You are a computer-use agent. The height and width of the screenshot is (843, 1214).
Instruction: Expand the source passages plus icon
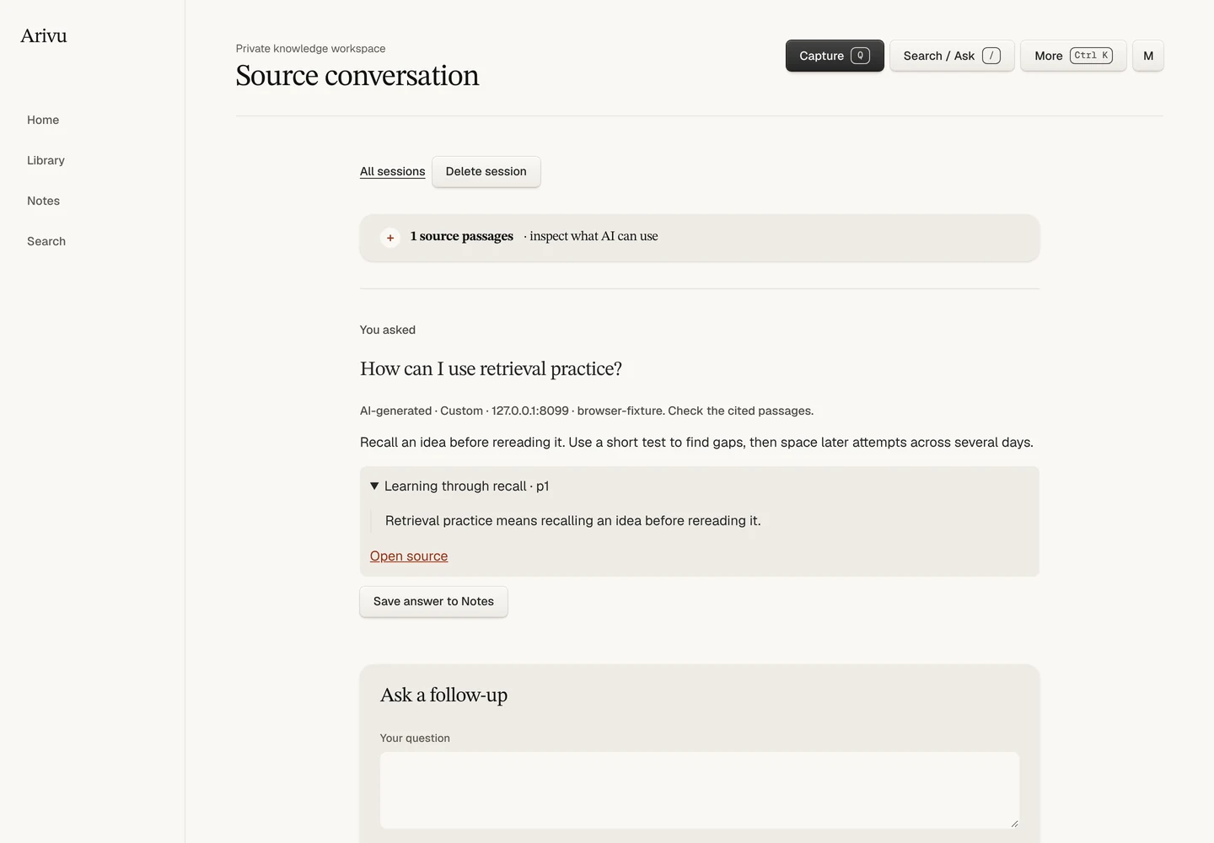point(390,238)
